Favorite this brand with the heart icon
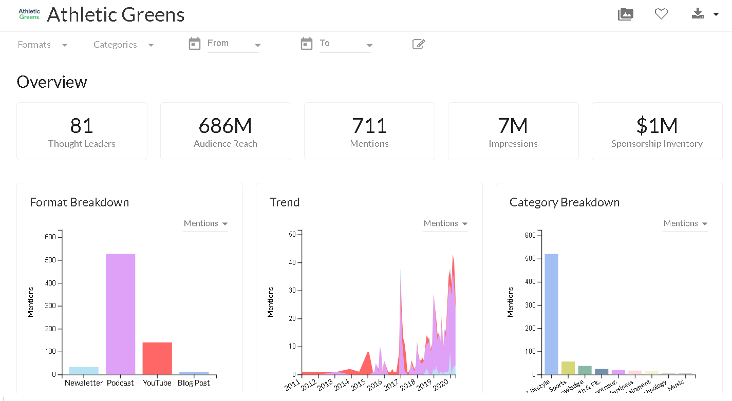This screenshot has width=732, height=401. [661, 14]
